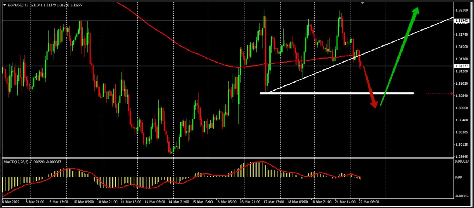Viewport: 474px width, 208px height.
Task: Select the dark red downward arrow drawing
Action: pyautogui.click(x=369, y=87)
